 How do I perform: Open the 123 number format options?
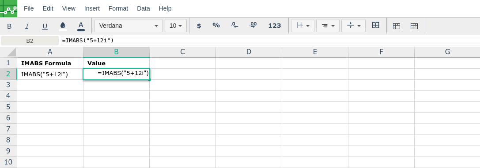click(275, 26)
